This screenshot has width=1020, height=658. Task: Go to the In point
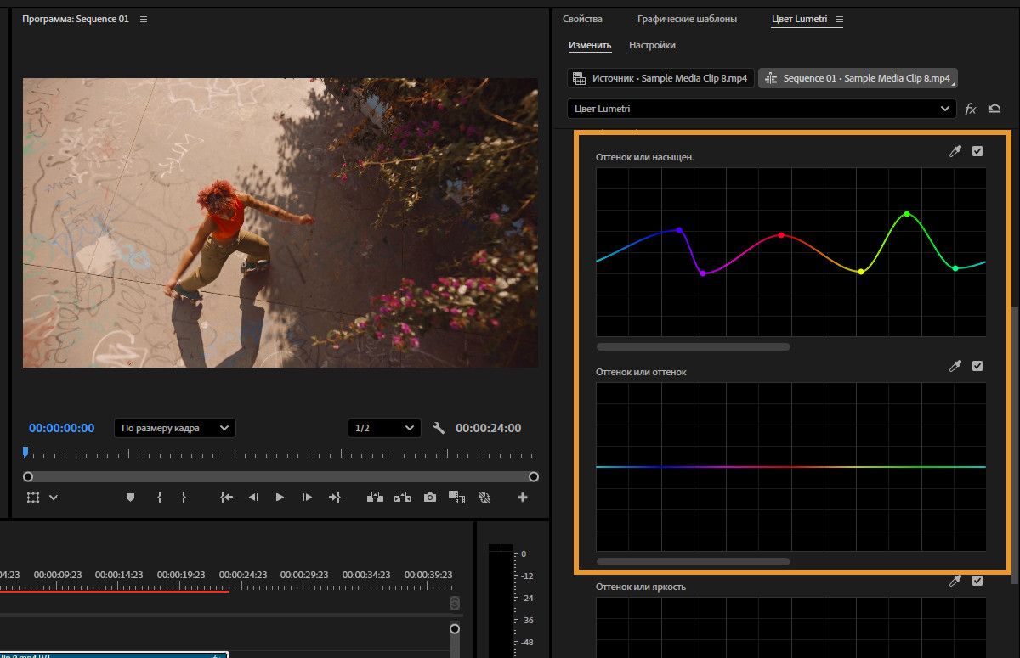click(x=226, y=498)
